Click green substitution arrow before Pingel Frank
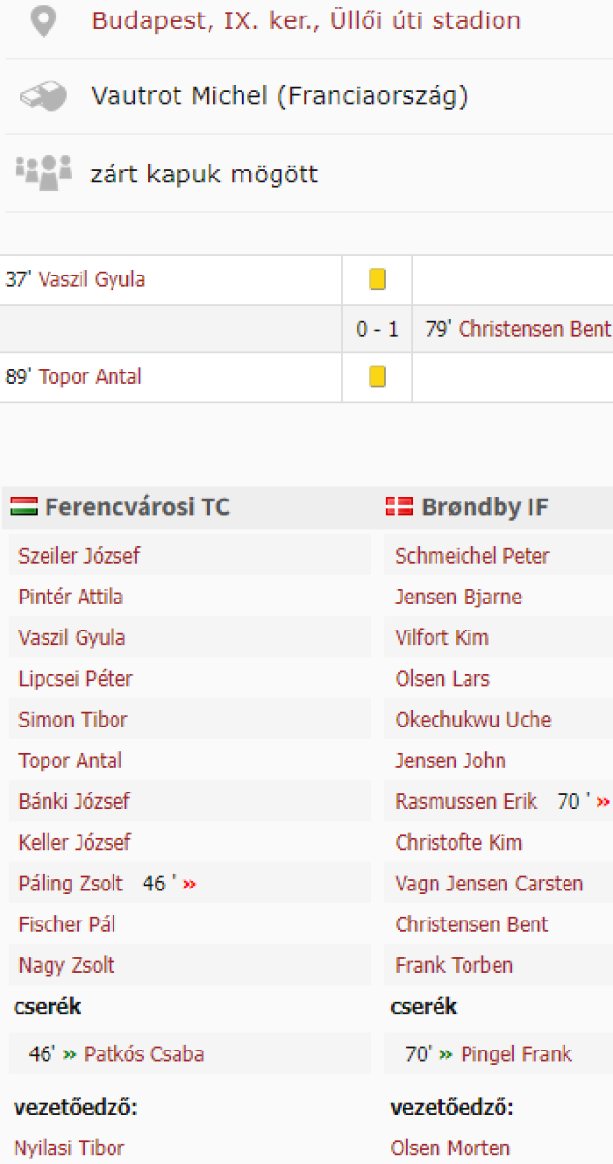The height and width of the screenshot is (1164, 613). tap(446, 1054)
